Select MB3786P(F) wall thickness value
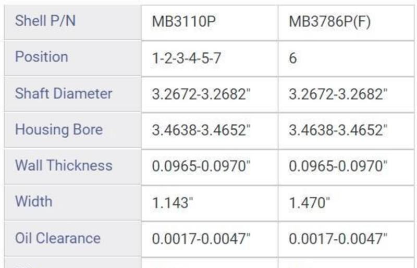417x268 pixels. point(338,166)
